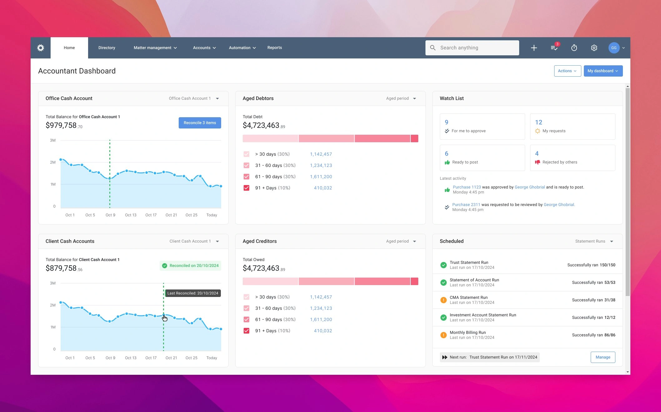661x412 pixels.
Task: Expand the Aged period selector in Aged Debtors
Action: tap(401, 98)
